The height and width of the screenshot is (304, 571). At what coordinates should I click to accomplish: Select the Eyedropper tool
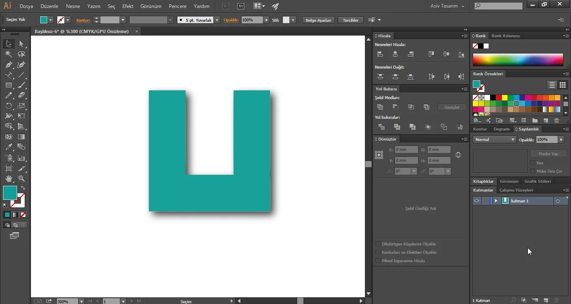click(x=8, y=147)
